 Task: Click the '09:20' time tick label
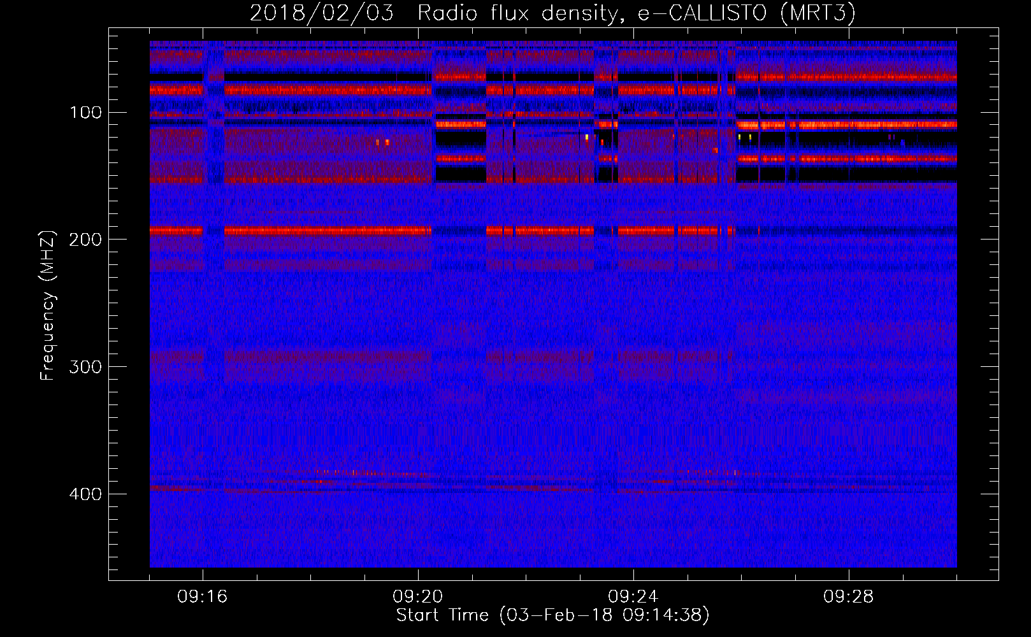[418, 597]
